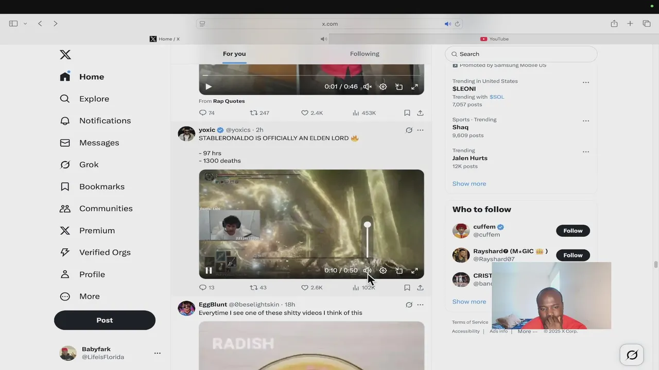Open more options on EggBlunt post
This screenshot has height=370, width=659.
click(420, 305)
